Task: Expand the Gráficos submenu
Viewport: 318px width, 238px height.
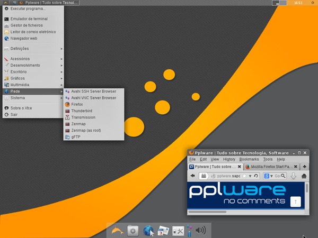Action: pos(33,78)
